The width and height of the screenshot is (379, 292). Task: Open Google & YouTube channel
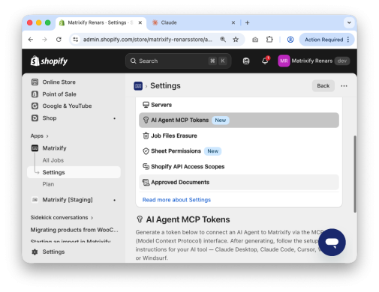pos(74,106)
